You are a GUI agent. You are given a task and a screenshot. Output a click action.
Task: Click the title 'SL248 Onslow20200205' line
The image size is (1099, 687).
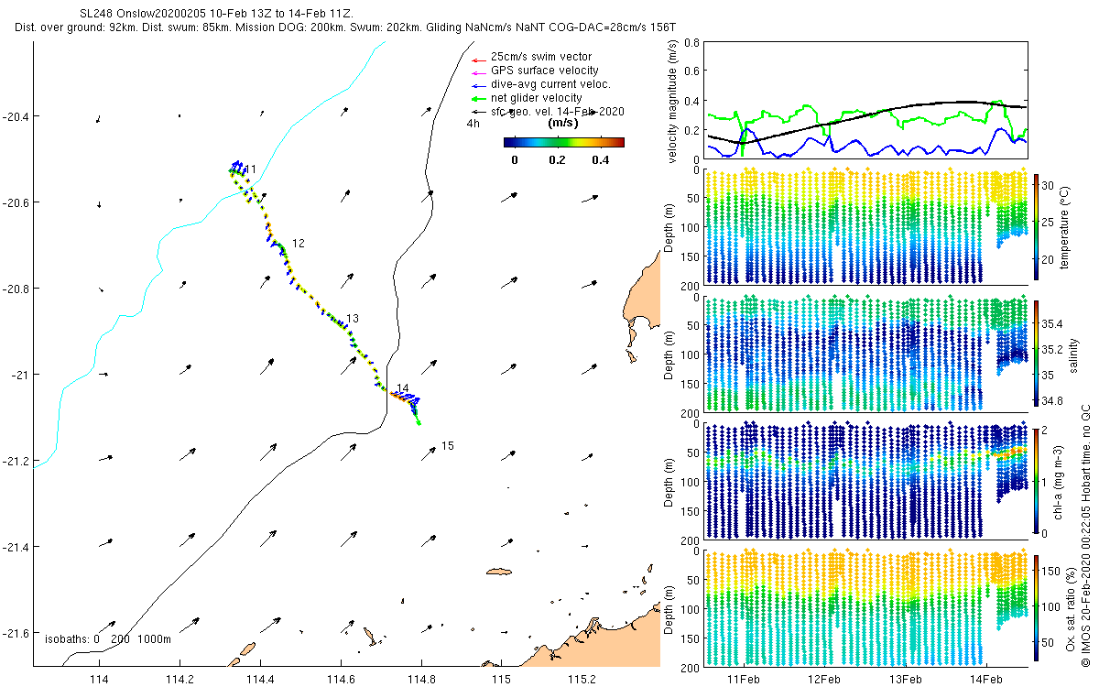pyautogui.click(x=215, y=15)
